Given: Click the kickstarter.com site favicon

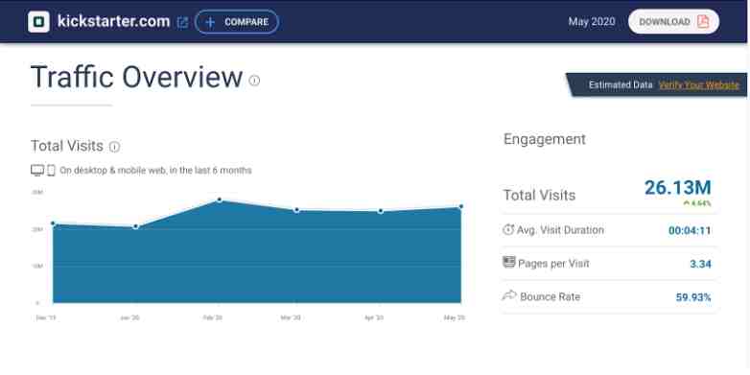Looking at the screenshot, I should tap(38, 21).
